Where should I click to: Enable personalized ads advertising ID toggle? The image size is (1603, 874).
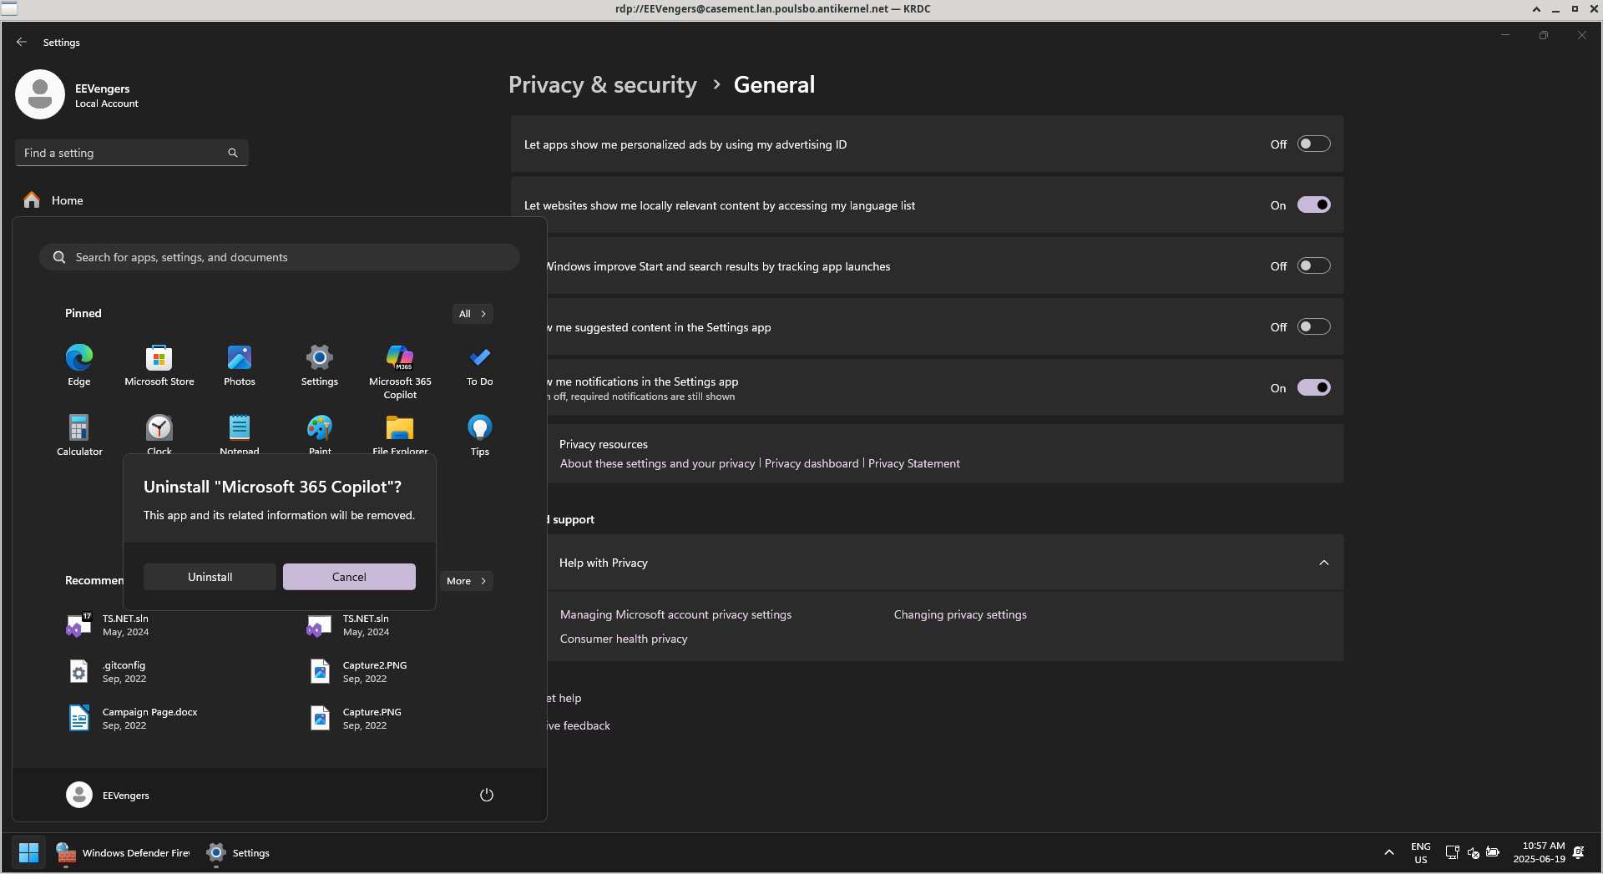click(x=1312, y=144)
